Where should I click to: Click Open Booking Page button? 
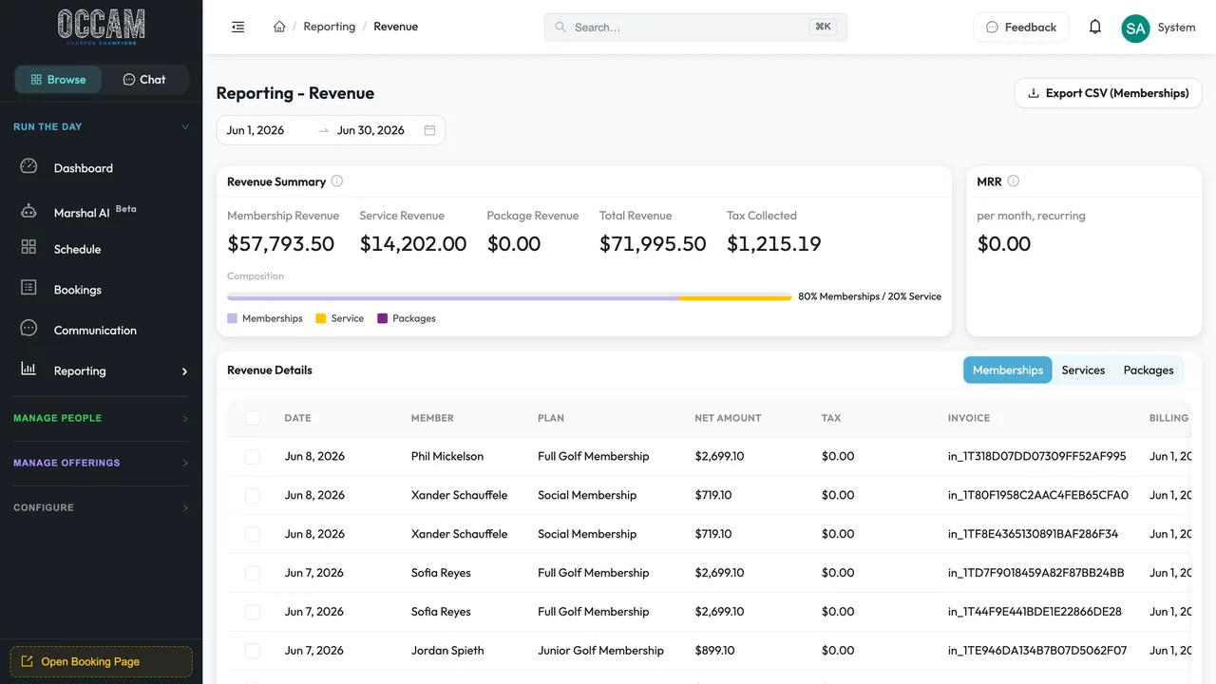(101, 661)
